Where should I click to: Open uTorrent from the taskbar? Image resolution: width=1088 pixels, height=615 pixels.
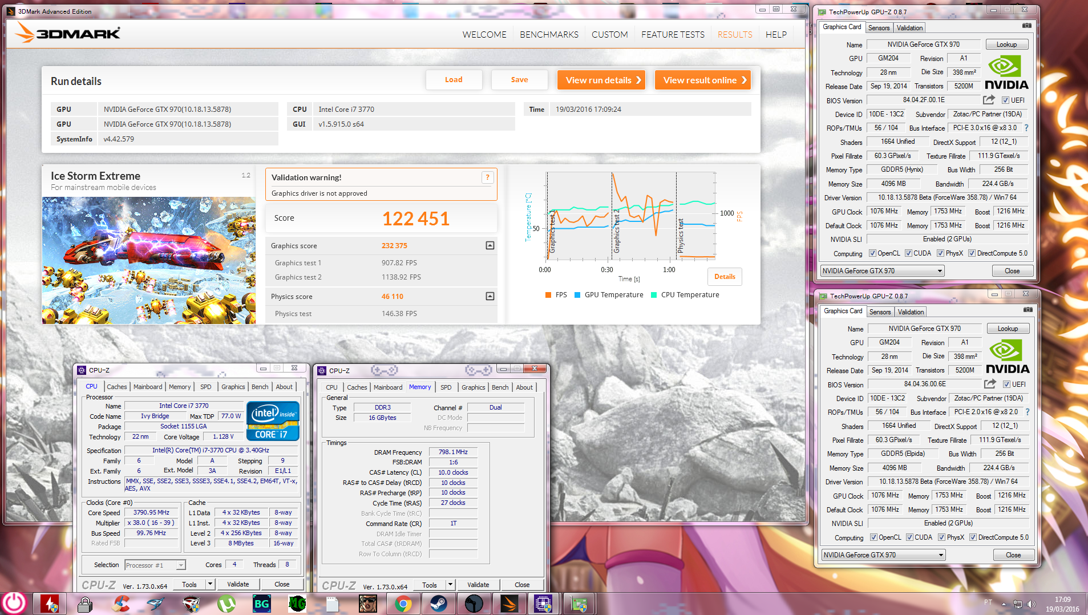(227, 603)
